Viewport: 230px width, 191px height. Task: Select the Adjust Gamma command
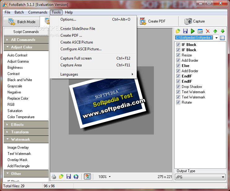click(18, 61)
